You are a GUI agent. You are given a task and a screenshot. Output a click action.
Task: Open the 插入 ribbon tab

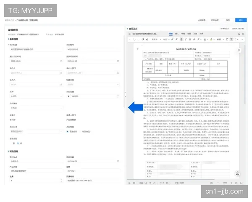[x=177, y=33]
